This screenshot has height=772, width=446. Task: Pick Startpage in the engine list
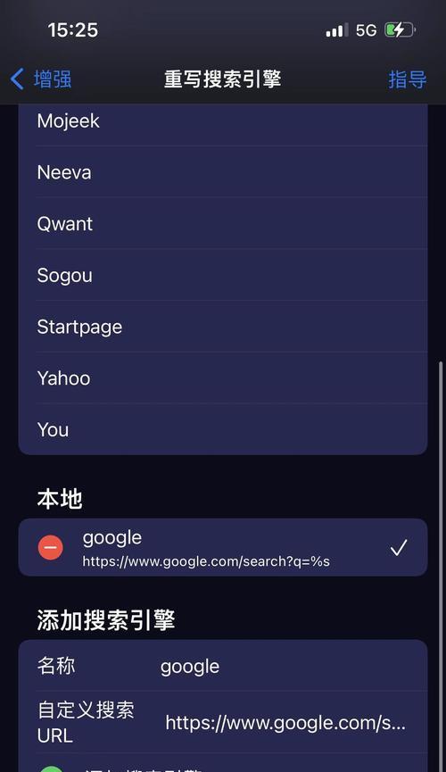click(223, 327)
